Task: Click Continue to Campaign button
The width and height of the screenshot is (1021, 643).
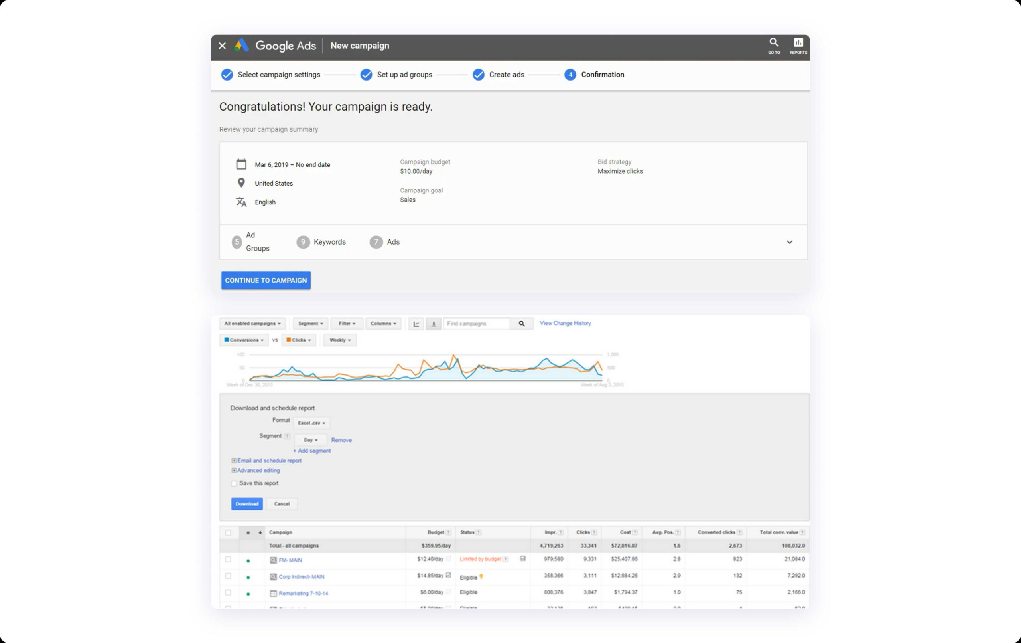Action: point(266,281)
